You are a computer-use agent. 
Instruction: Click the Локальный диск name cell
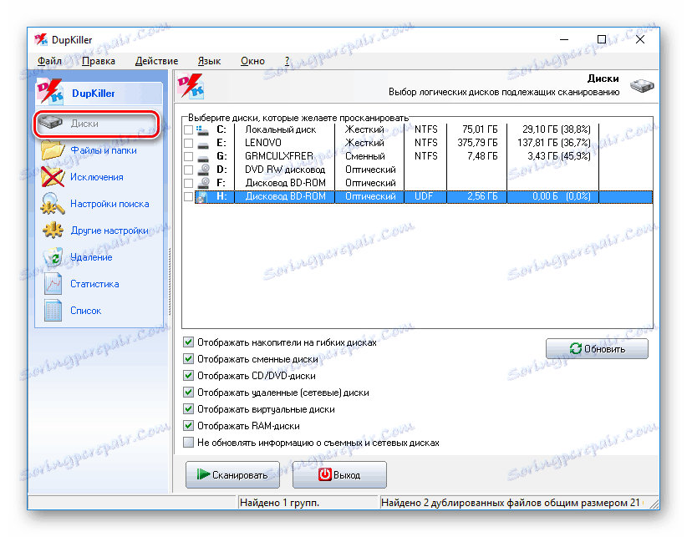coord(284,129)
